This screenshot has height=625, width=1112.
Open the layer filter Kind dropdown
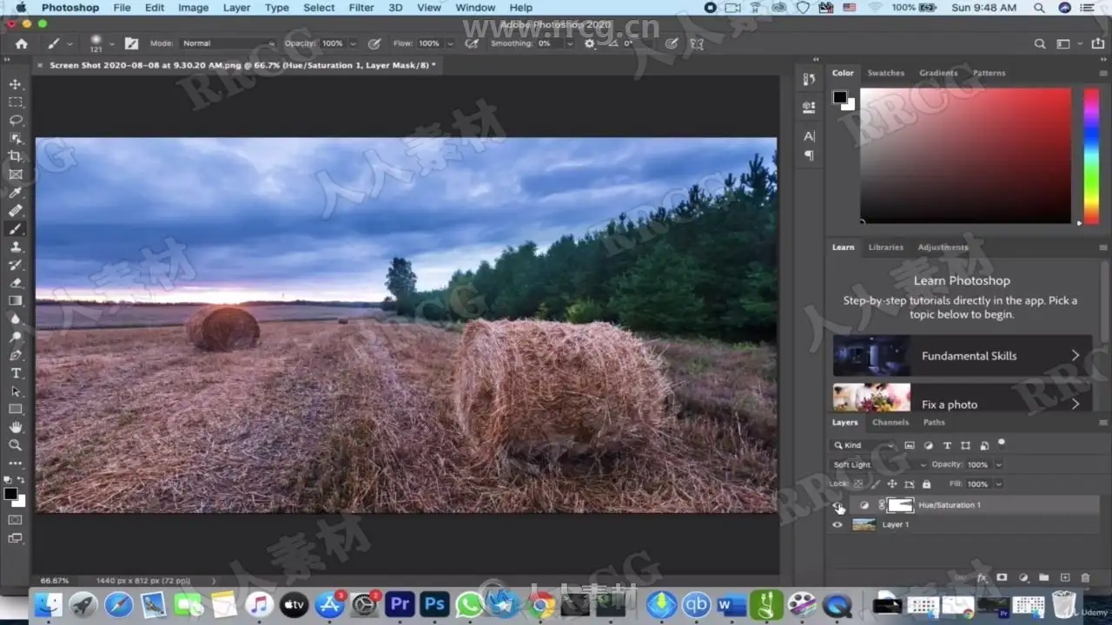coord(864,445)
